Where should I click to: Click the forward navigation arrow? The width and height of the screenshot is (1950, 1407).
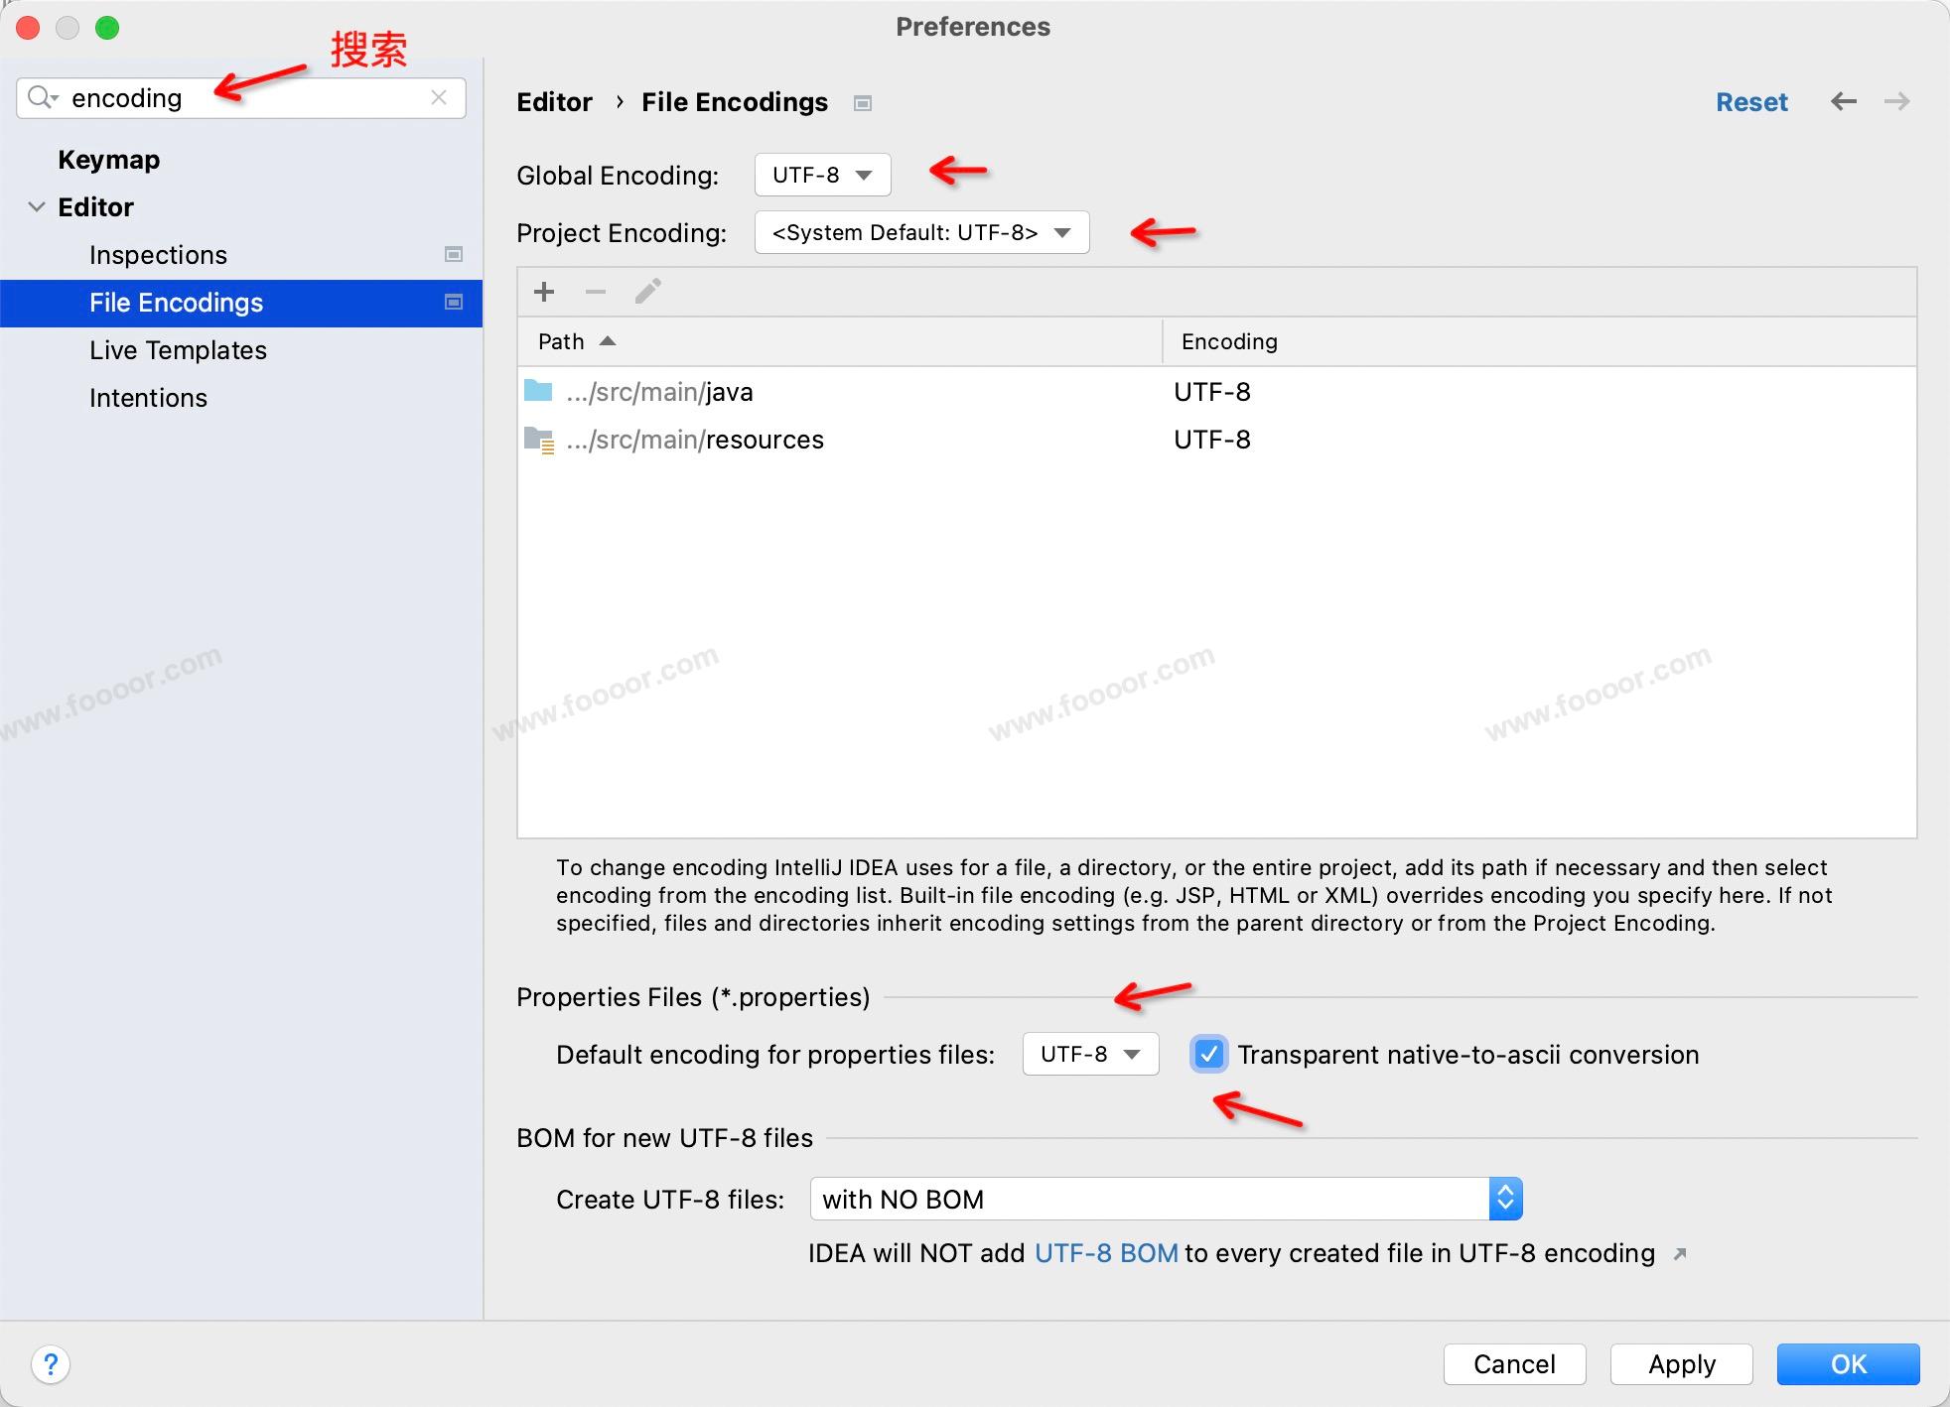(x=1896, y=101)
